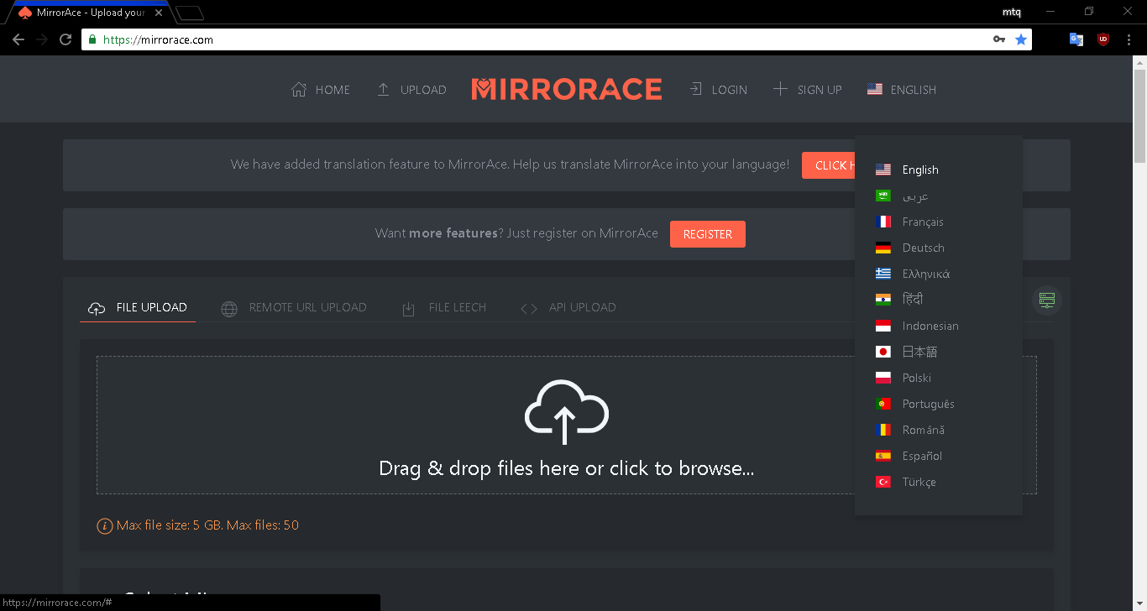Click the US flag beside ENGLISH in the navbar

click(x=875, y=90)
